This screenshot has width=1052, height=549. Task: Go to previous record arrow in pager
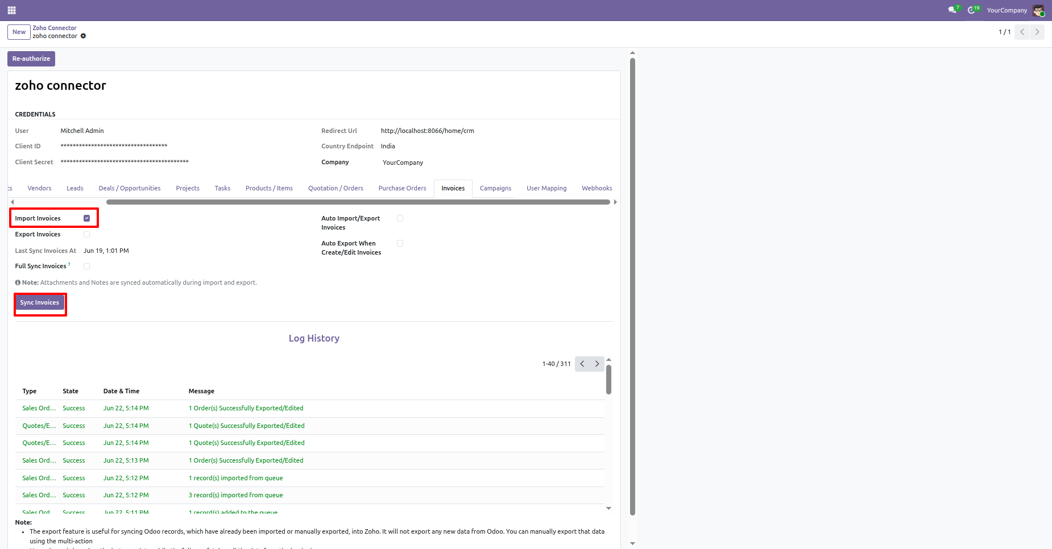[x=1022, y=32]
